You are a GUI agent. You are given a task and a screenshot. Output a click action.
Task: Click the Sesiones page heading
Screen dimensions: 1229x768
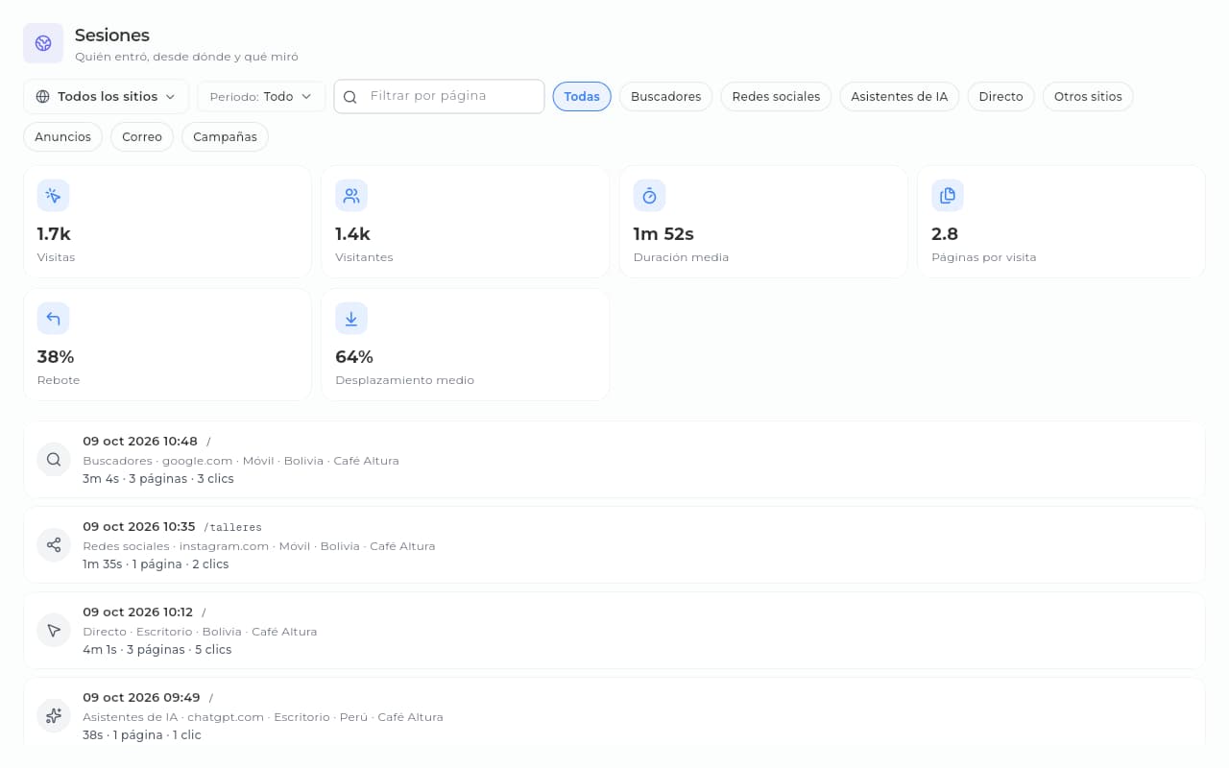tap(112, 36)
